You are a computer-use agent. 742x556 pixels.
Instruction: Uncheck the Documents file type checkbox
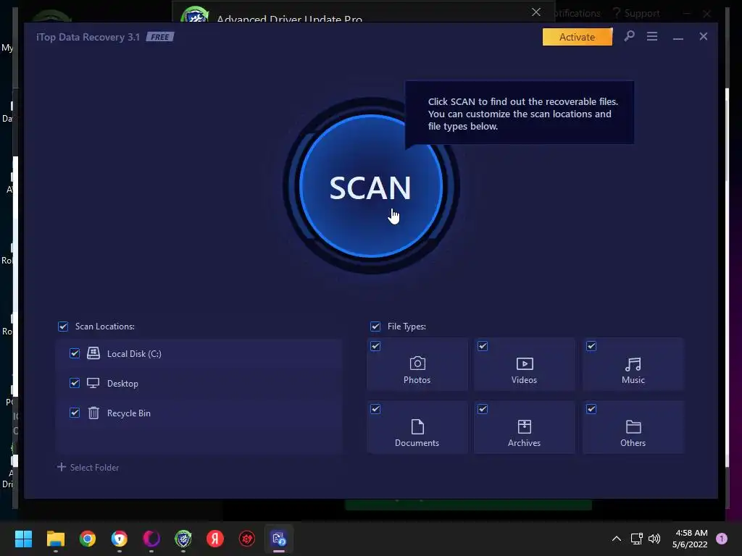coord(375,409)
